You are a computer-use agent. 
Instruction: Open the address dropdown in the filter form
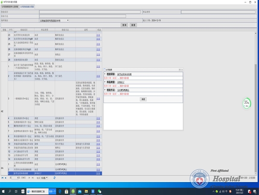[54, 20]
